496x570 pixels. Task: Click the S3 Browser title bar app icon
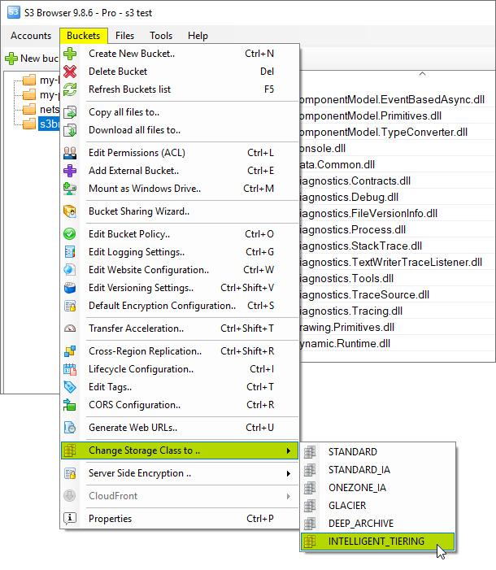point(14,12)
